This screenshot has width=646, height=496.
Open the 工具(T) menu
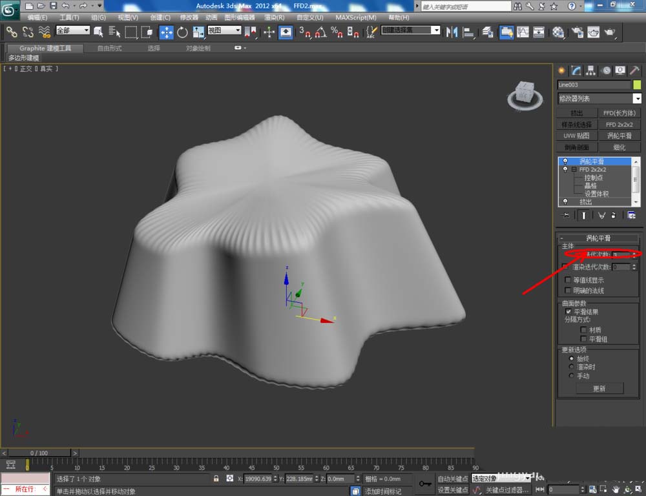click(69, 17)
